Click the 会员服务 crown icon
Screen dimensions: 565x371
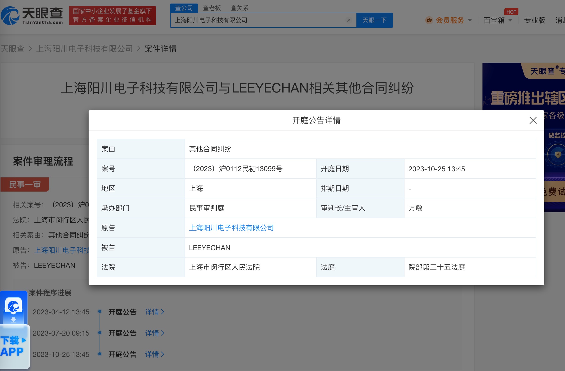click(x=429, y=20)
